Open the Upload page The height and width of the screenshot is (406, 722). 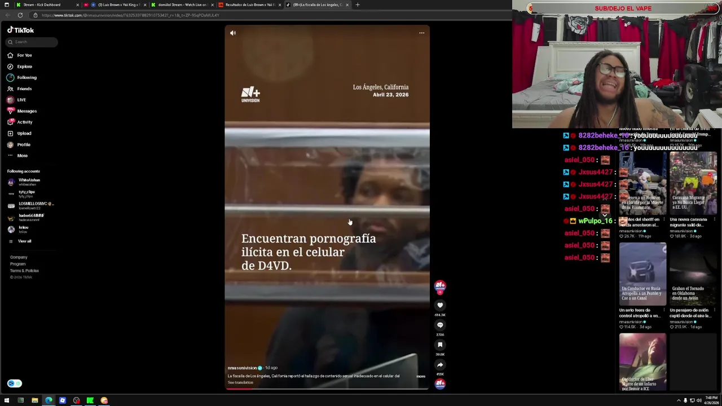click(x=24, y=133)
